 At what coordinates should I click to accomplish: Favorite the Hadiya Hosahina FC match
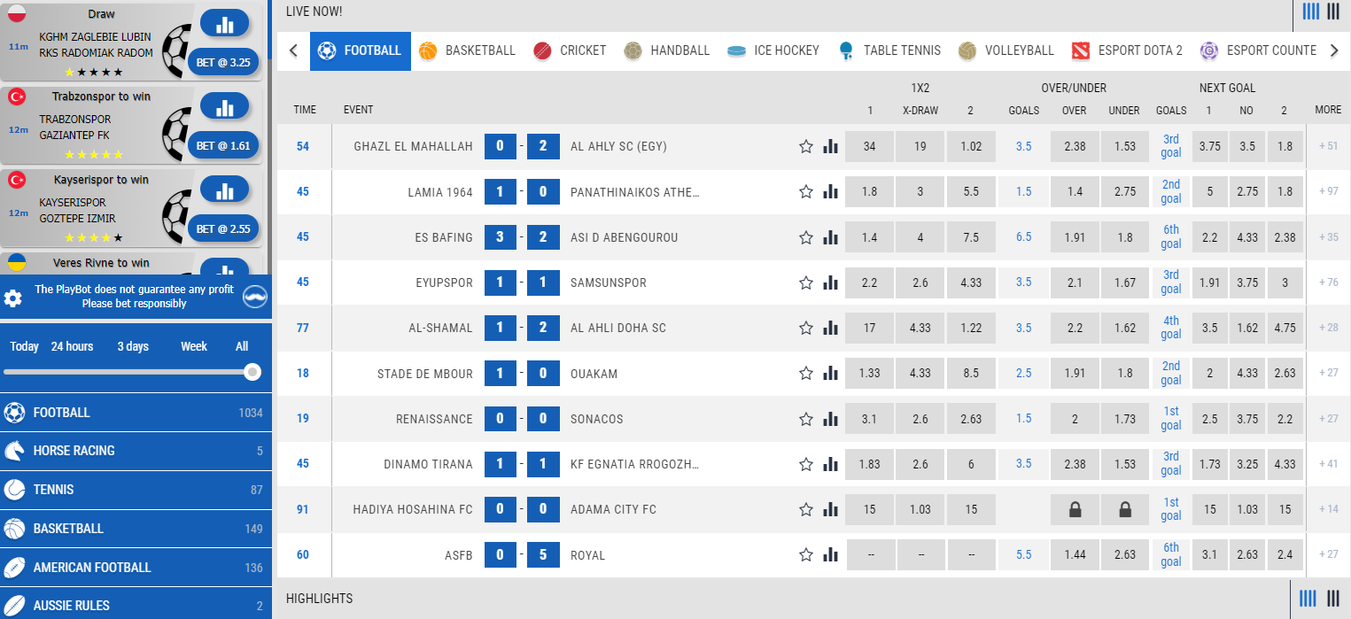(x=806, y=509)
